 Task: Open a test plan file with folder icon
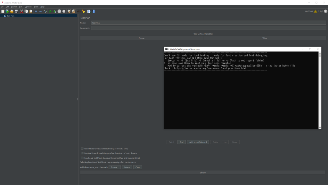click(x=12, y=11)
